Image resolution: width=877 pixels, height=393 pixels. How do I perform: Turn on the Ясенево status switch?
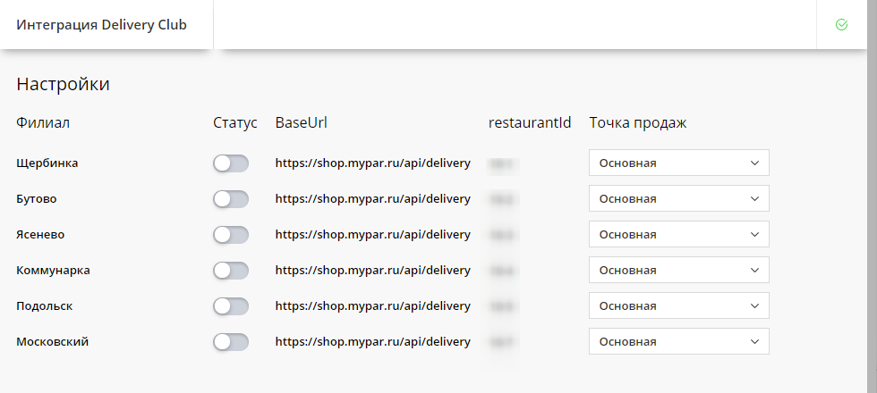tap(230, 235)
